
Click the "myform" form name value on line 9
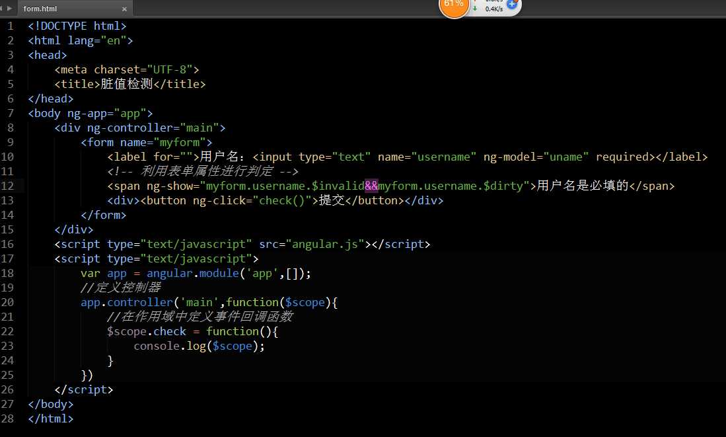click(x=180, y=142)
